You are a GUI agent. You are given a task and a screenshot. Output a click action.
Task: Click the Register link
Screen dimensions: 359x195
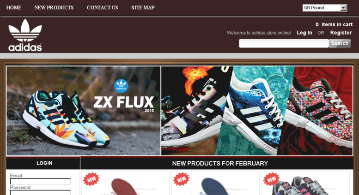coord(341,33)
